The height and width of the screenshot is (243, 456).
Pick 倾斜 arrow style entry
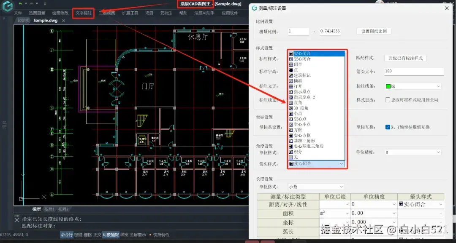316,81
